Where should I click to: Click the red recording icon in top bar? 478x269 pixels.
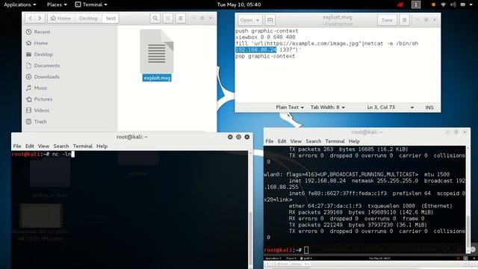(400, 4)
